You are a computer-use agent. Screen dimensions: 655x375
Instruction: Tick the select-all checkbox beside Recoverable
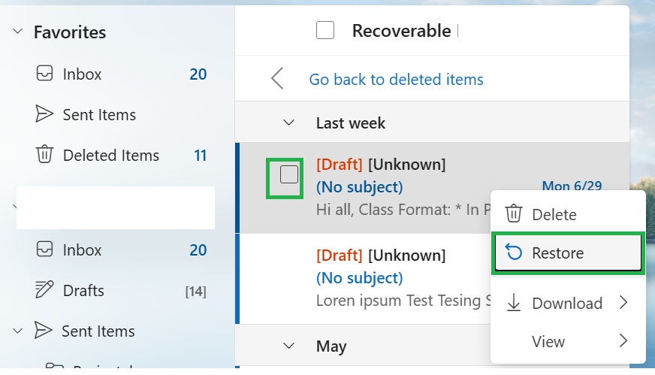click(x=325, y=30)
